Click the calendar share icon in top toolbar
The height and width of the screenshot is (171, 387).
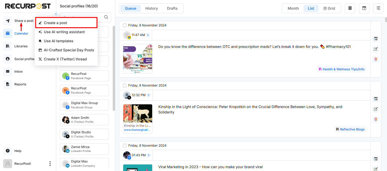364,8
